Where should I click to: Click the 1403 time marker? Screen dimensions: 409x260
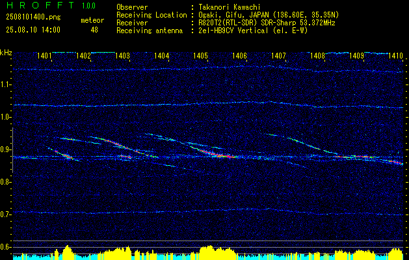(x=122, y=55)
